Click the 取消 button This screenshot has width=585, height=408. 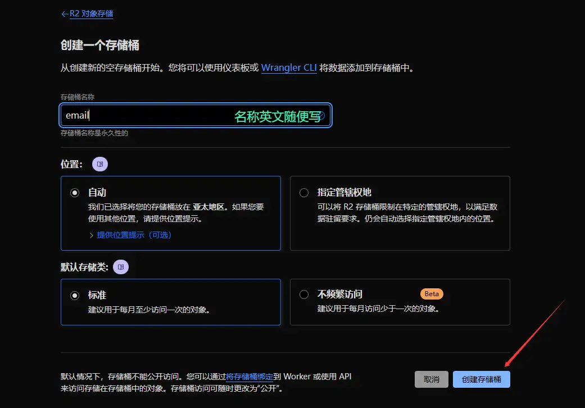431,379
